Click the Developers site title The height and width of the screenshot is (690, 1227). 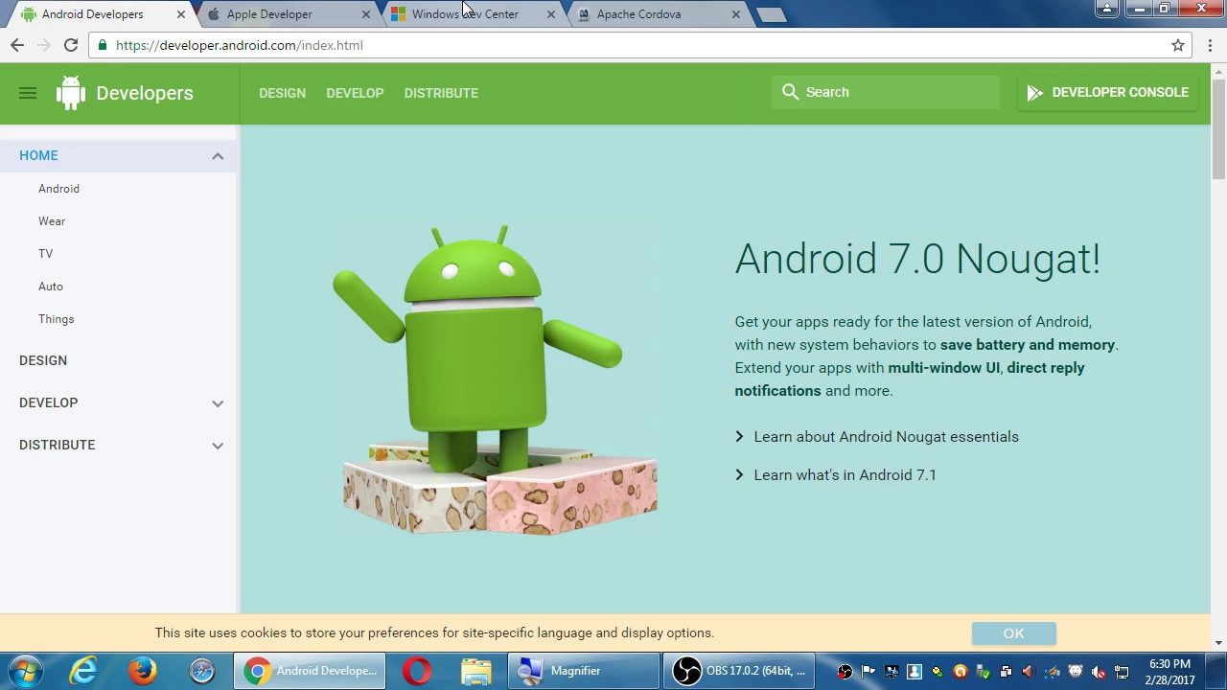tap(145, 93)
